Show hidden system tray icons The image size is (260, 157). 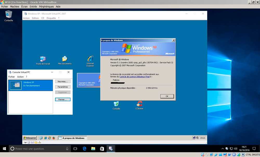223,149
